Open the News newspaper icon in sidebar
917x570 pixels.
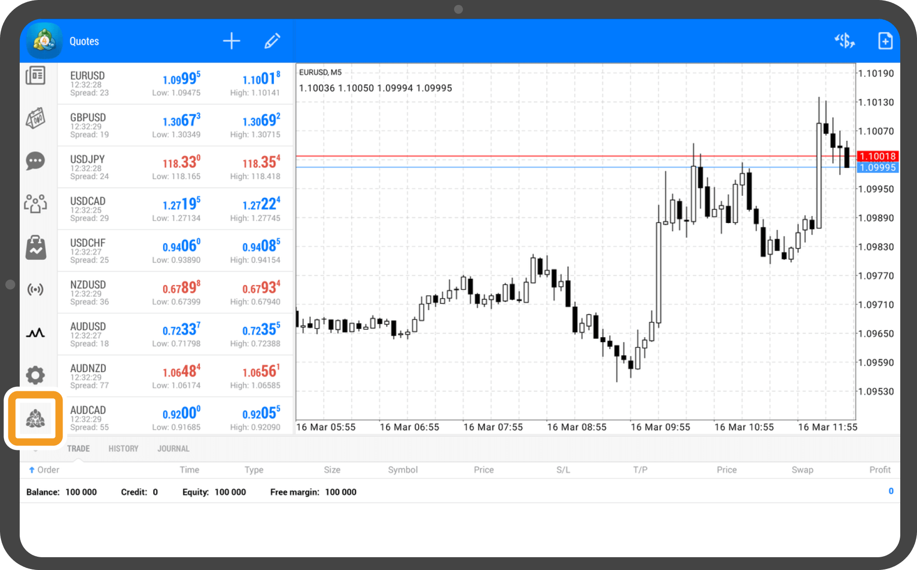tap(35, 76)
